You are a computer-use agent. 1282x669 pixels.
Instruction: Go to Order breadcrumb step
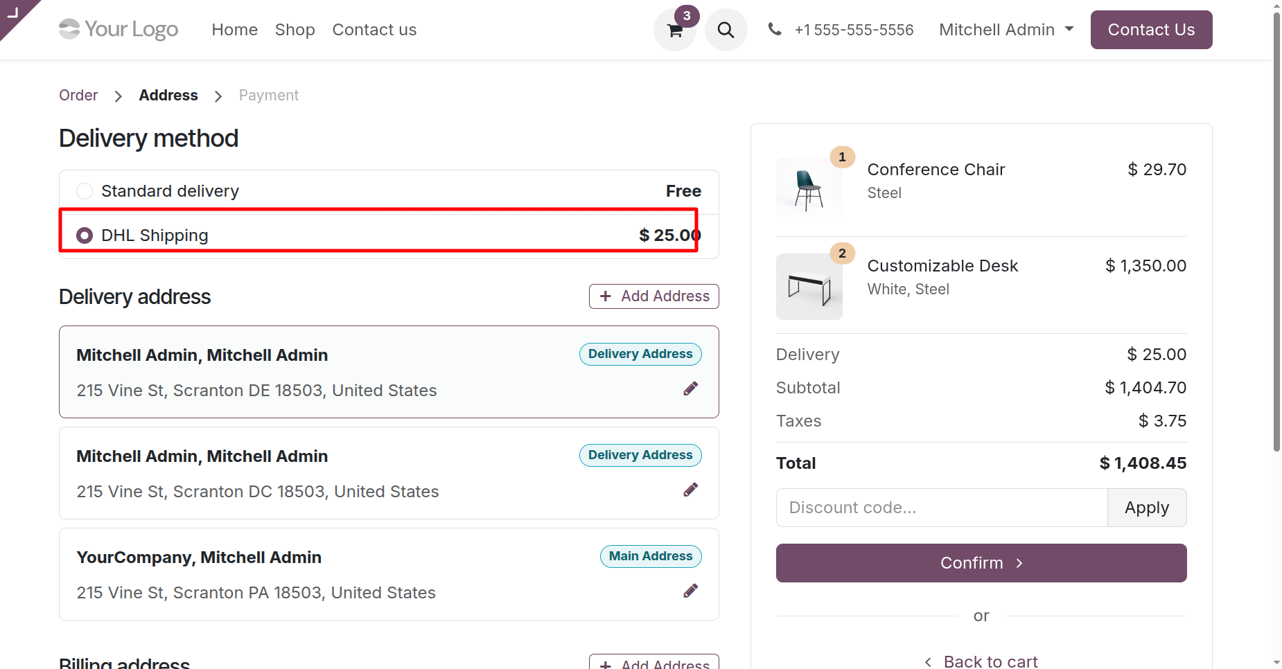click(78, 96)
